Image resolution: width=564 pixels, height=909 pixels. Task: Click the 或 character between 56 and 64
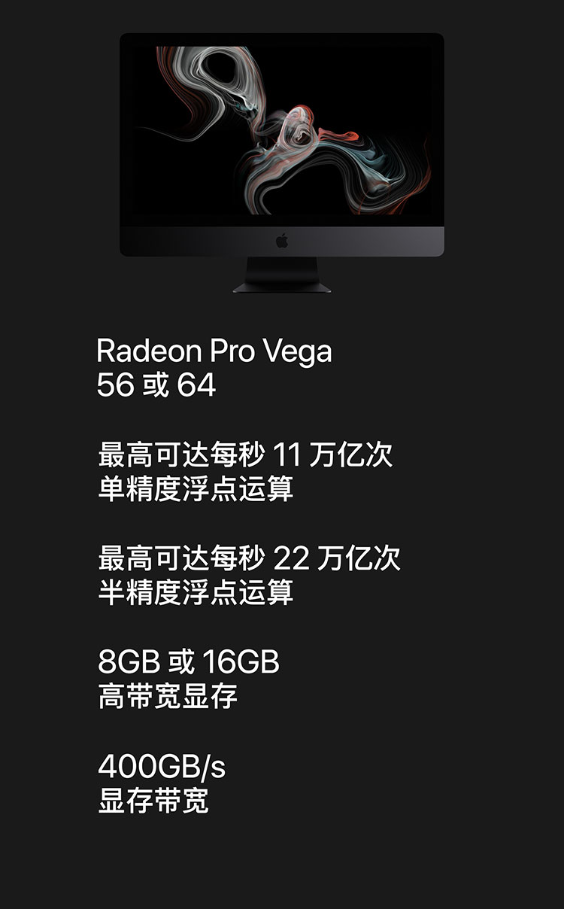tap(156, 385)
